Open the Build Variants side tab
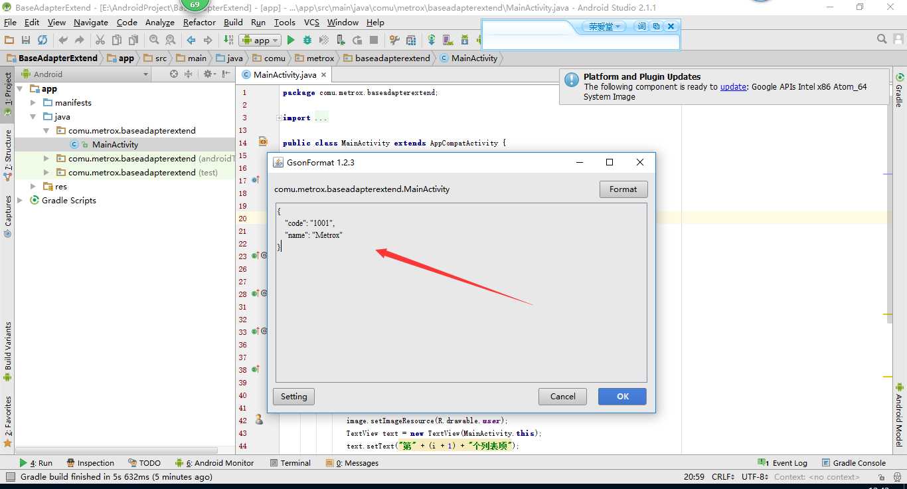 8,351
